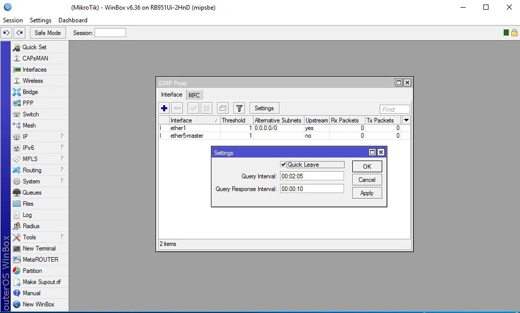Click the Undo arrow icon
Screen dimensions: 520x313
[x=6, y=33]
